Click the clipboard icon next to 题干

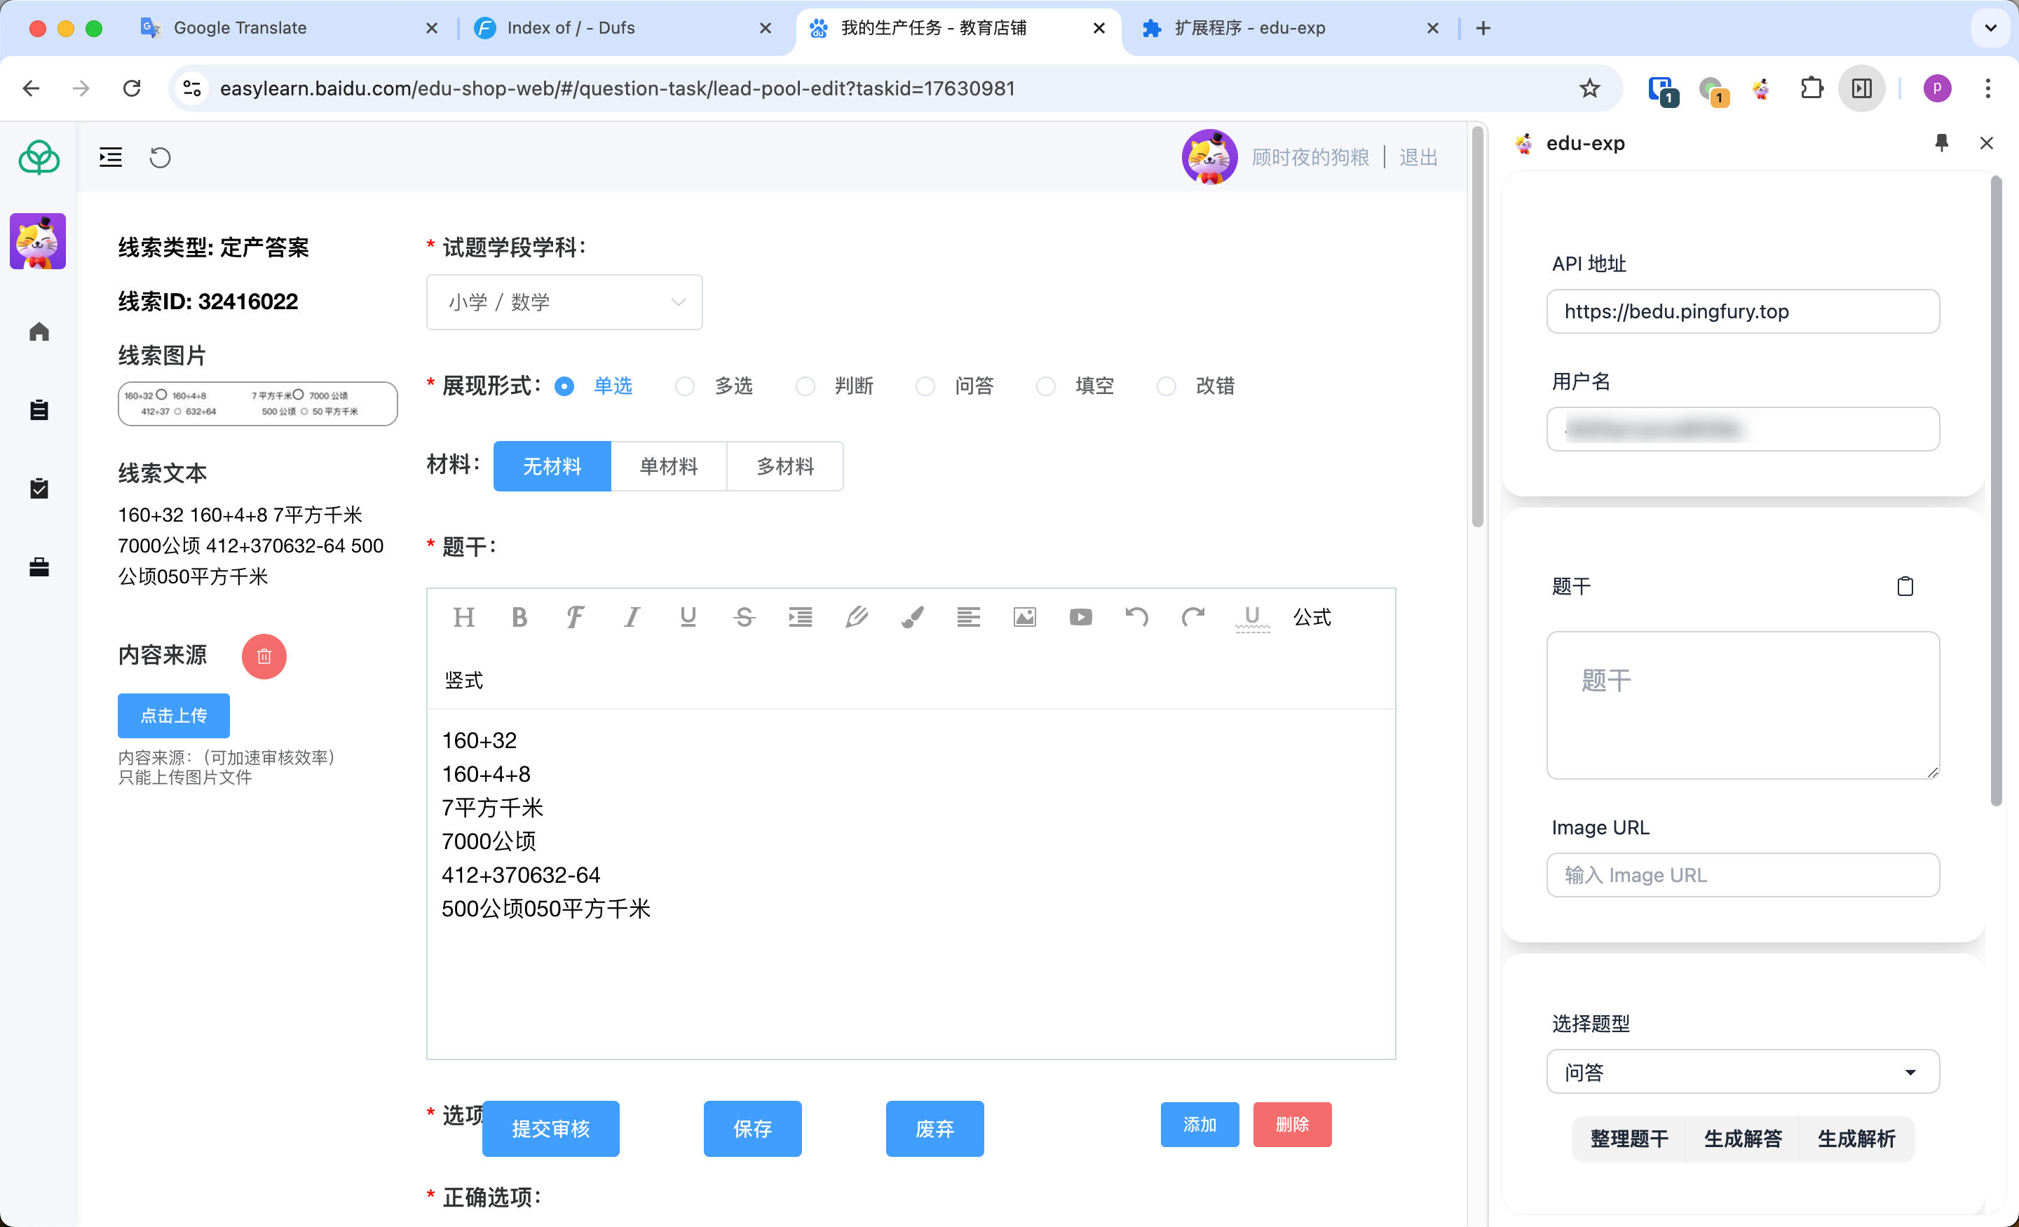coord(1905,586)
